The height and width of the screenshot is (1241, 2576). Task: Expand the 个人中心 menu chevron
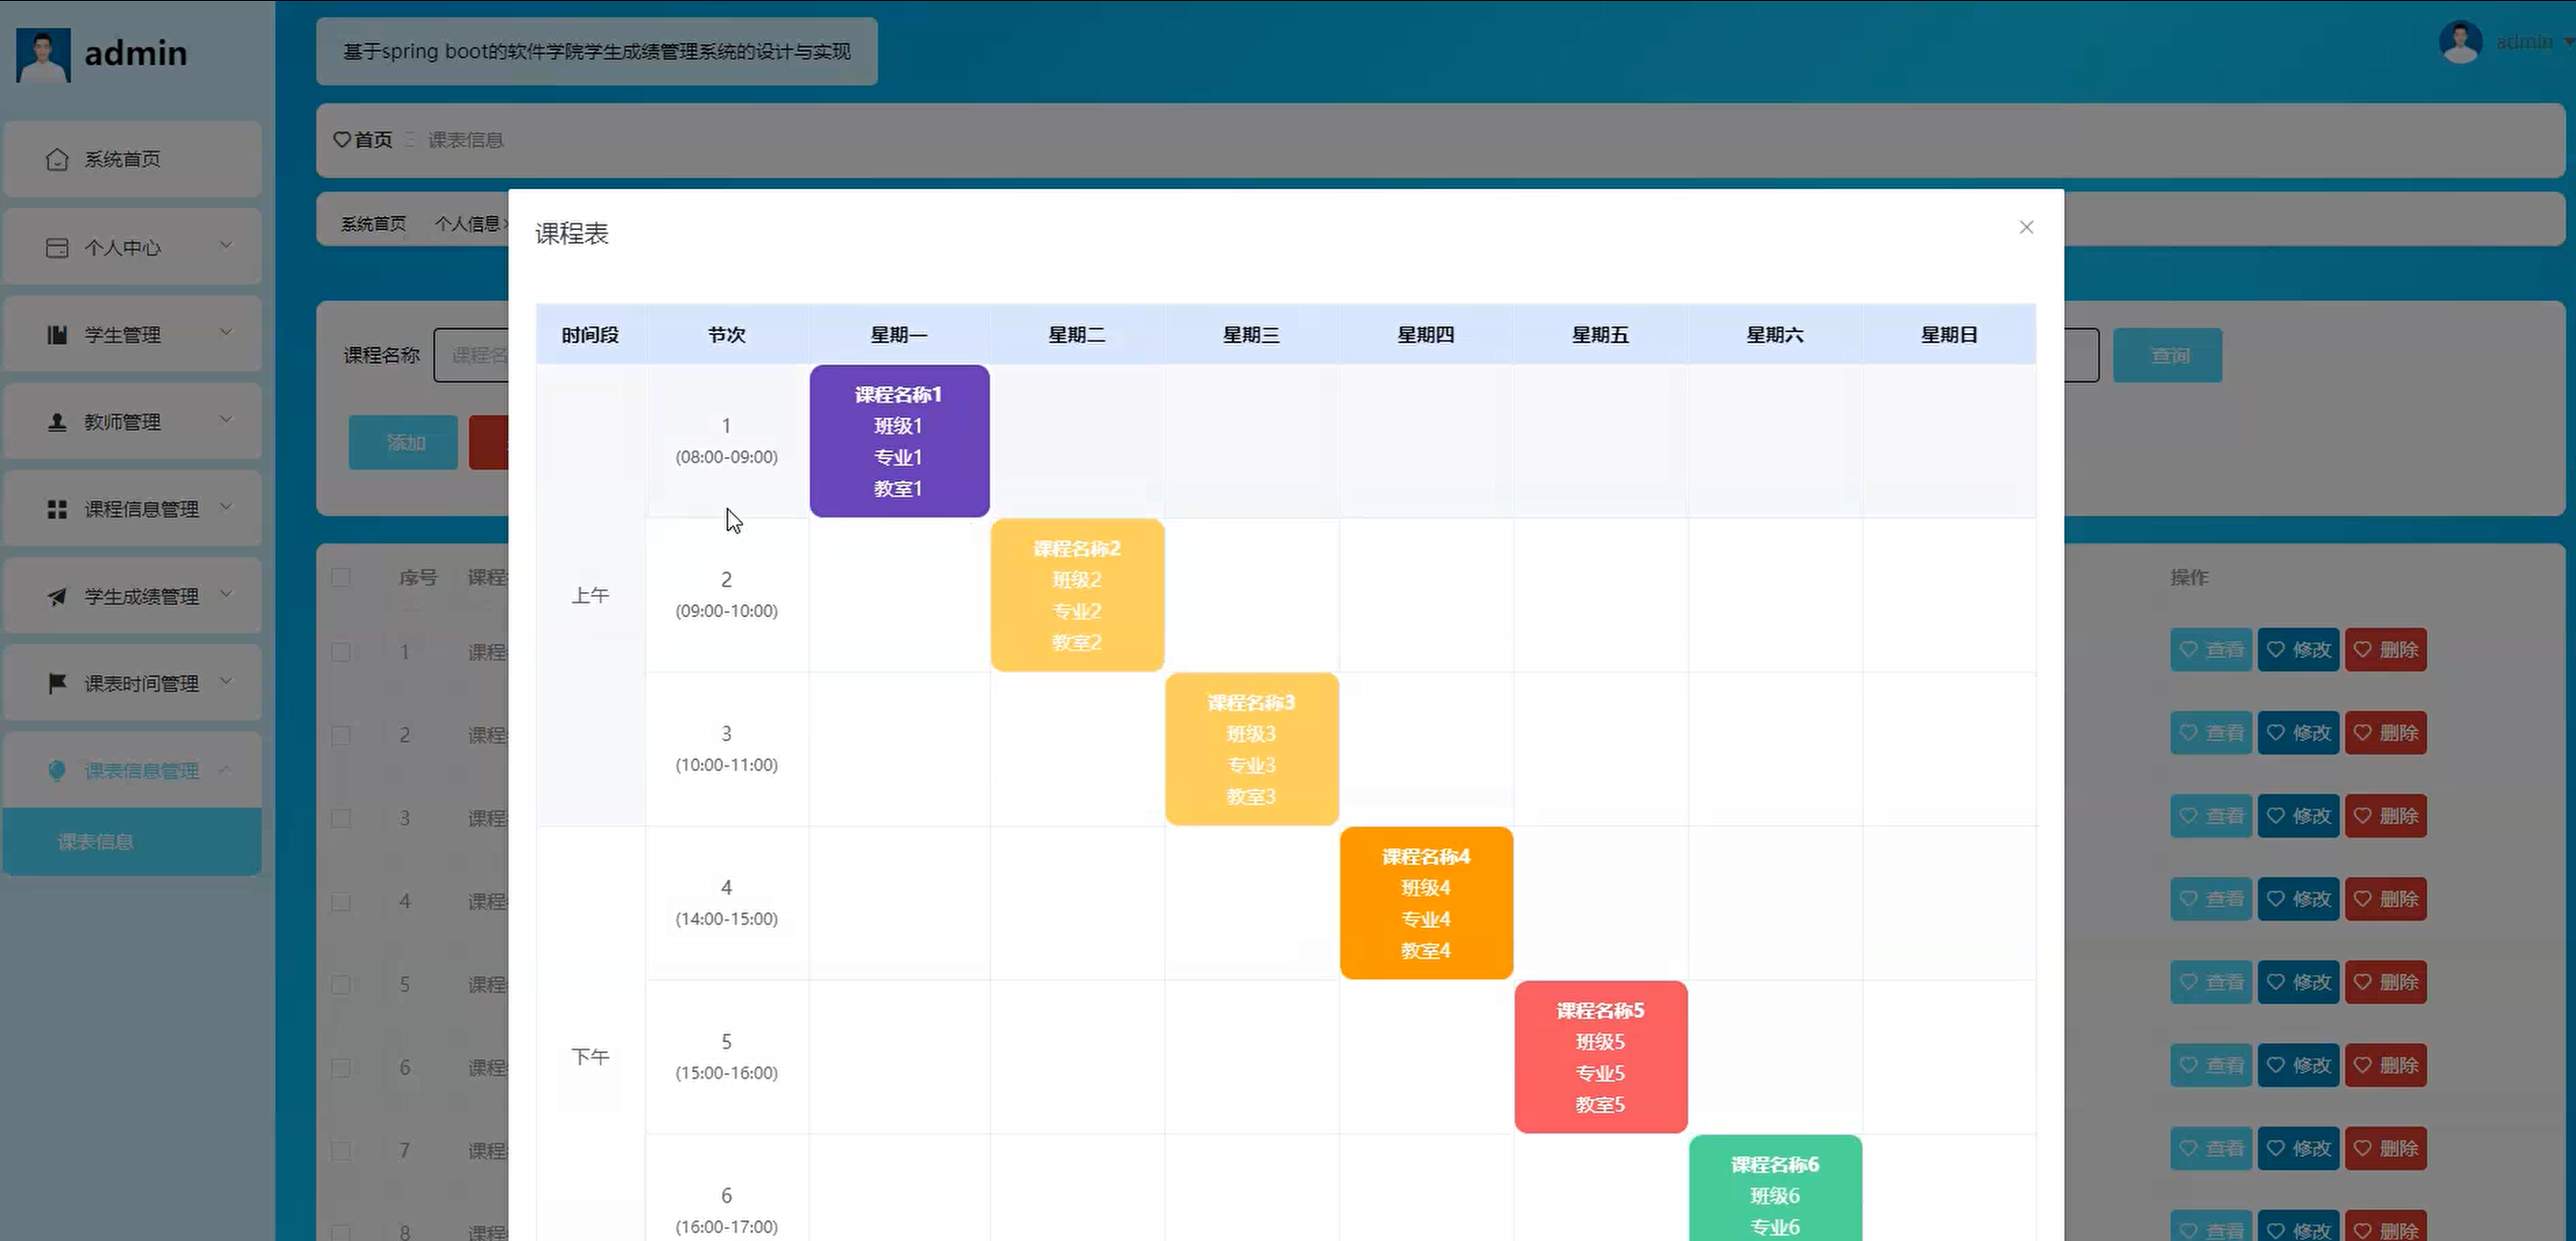(x=226, y=245)
